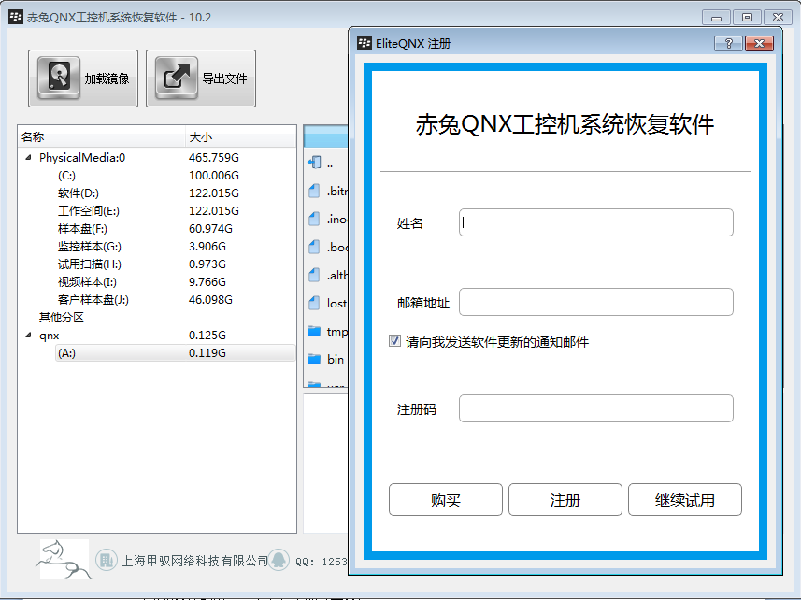
Task: Click the horse logo at bottom left
Action: point(64,559)
